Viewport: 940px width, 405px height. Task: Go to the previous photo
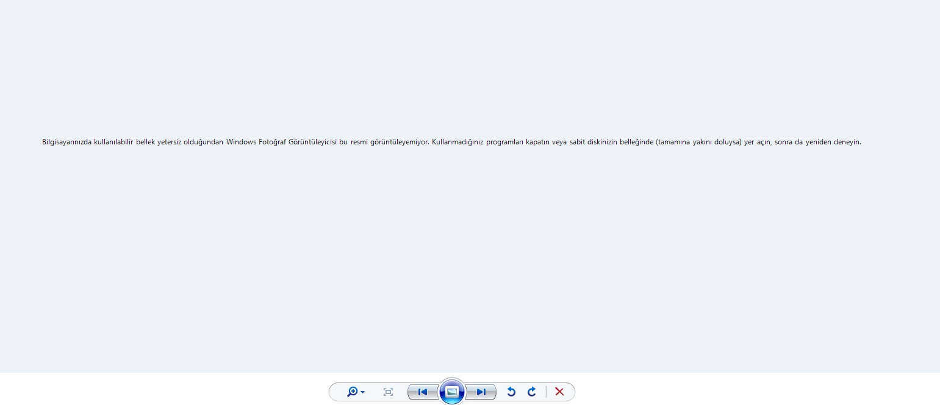tap(423, 392)
